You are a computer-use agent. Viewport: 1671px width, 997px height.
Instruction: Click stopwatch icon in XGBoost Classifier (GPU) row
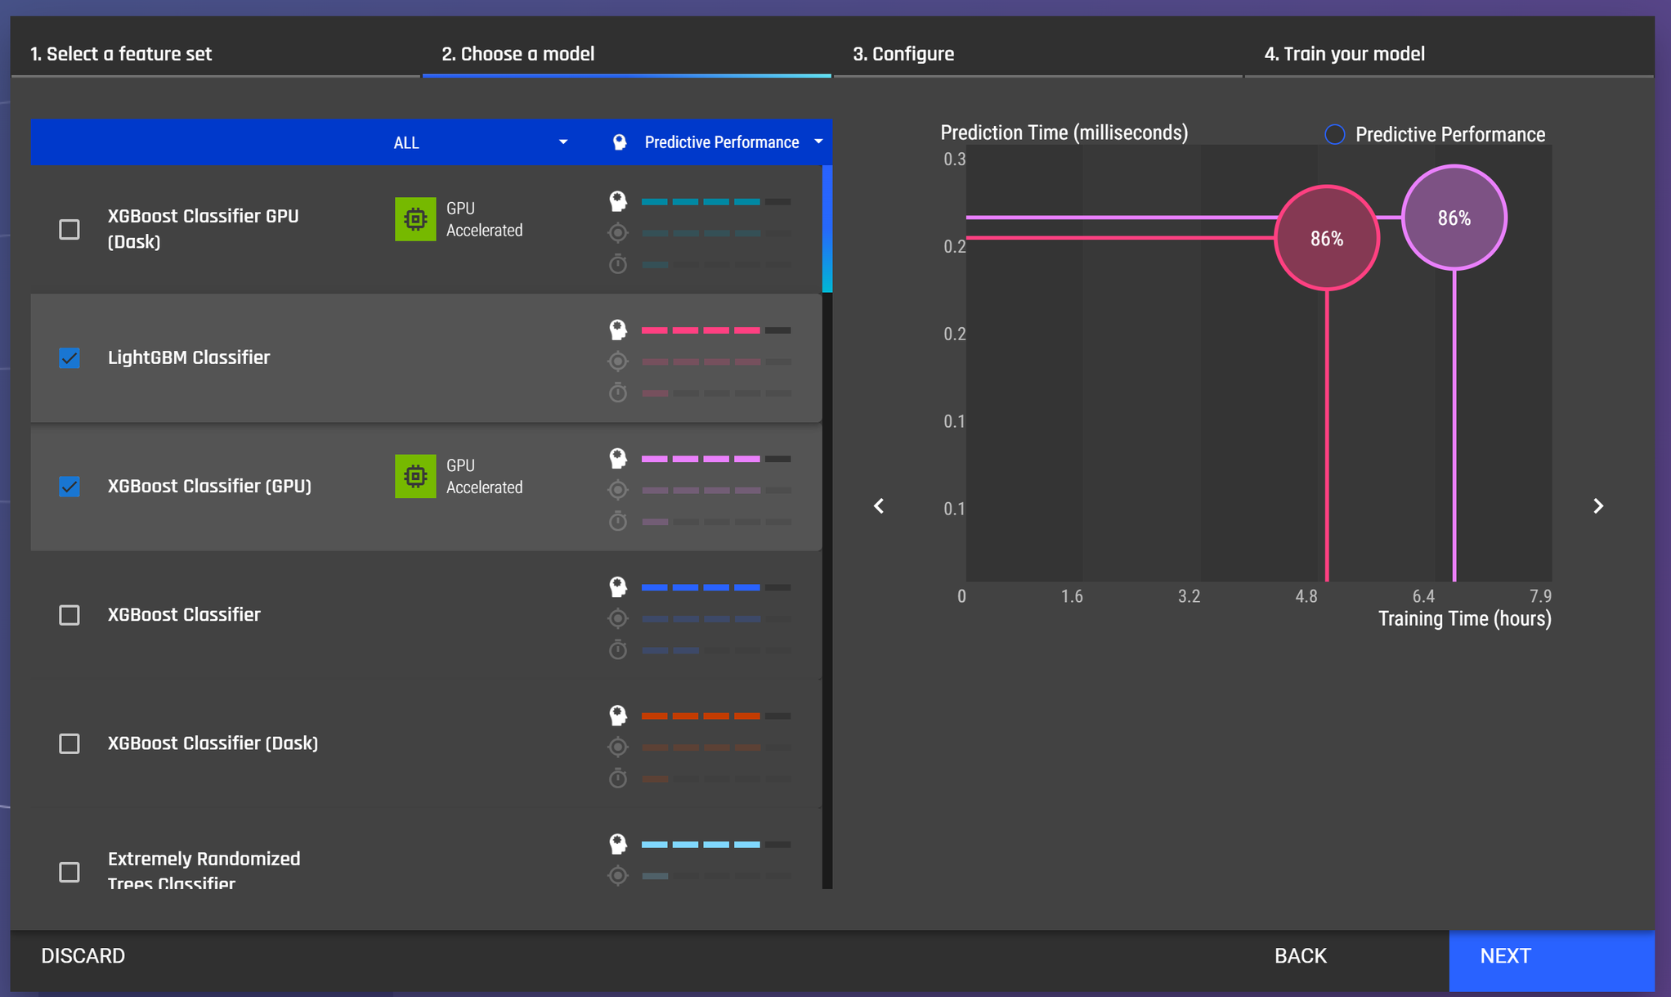(618, 521)
